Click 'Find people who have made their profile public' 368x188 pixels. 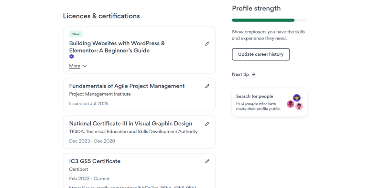(x=258, y=106)
